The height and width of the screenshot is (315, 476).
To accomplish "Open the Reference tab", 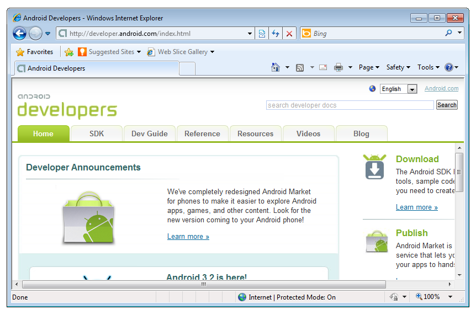I will 202,134.
